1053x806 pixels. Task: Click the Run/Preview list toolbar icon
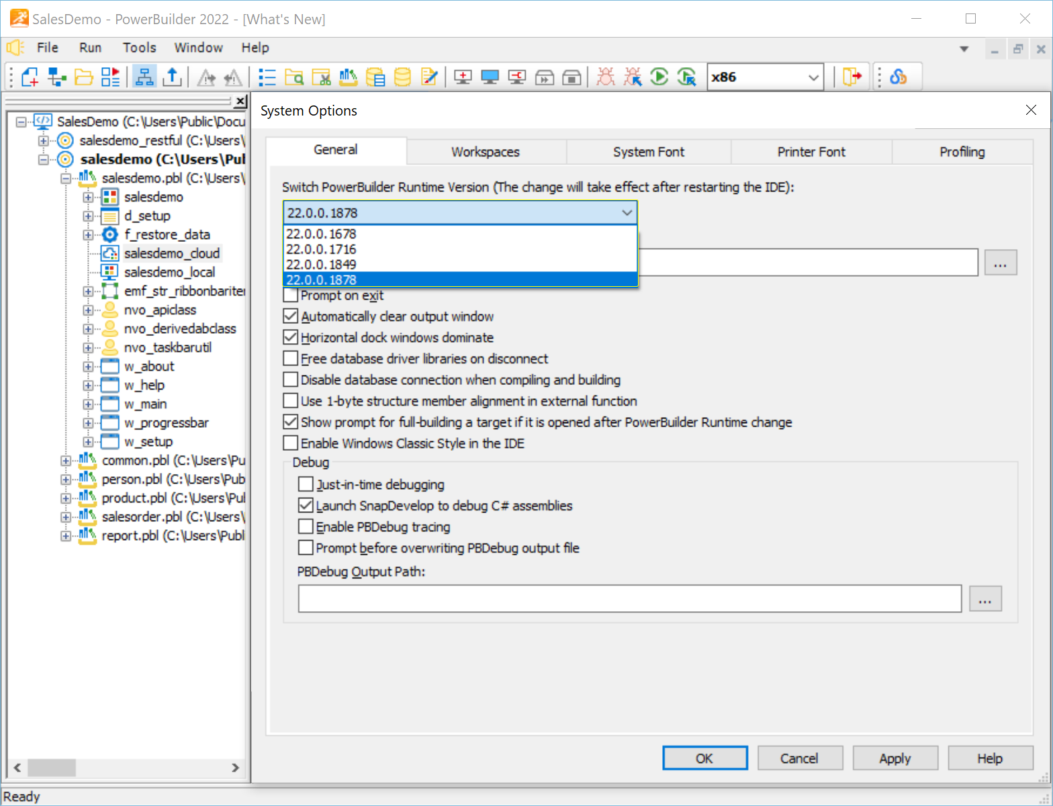(111, 77)
